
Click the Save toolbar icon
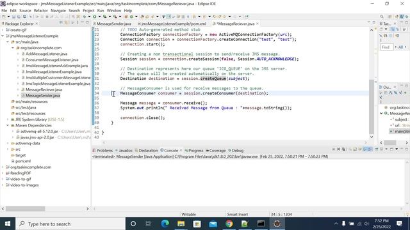[x=13, y=17]
